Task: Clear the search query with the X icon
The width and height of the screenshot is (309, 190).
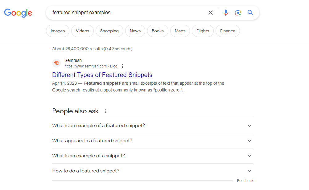Action: [211, 13]
